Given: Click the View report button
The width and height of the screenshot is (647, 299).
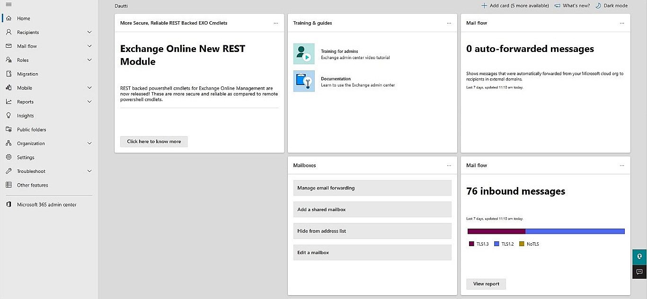Looking at the screenshot, I should point(486,284).
